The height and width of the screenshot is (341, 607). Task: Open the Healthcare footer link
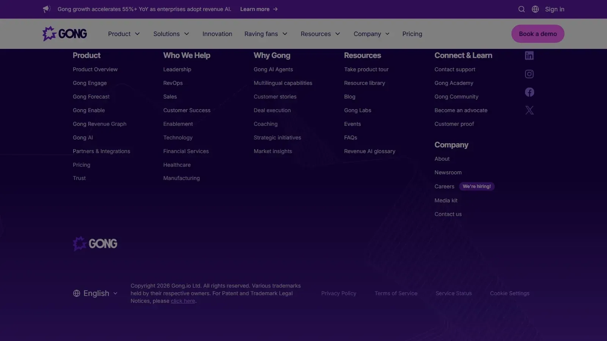pos(177,165)
